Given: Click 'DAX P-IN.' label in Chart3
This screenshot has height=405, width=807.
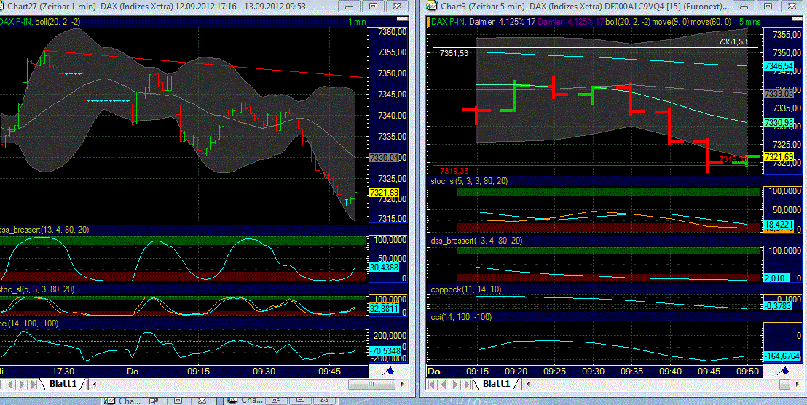Looking at the screenshot, I should coord(449,22).
